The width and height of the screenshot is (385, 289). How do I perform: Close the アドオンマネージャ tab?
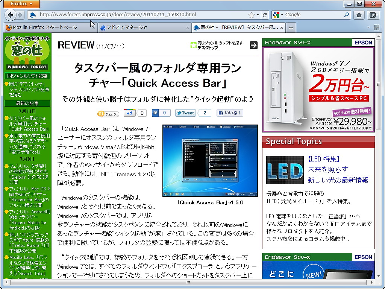188,28
